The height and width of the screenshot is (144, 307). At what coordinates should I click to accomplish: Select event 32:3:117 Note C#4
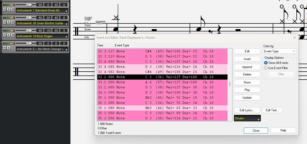pos(162,51)
